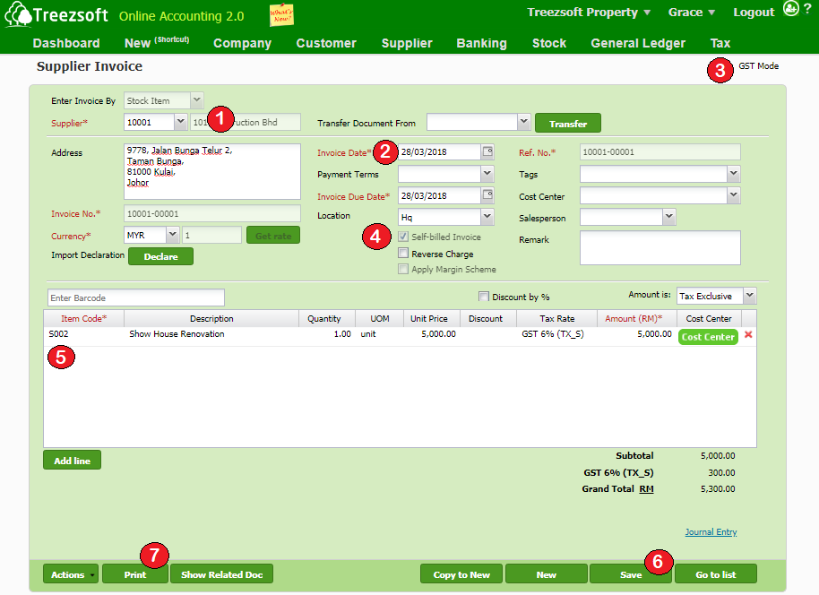Open the Location dropdown showing Hq
This screenshot has width=819, height=595.
(487, 217)
